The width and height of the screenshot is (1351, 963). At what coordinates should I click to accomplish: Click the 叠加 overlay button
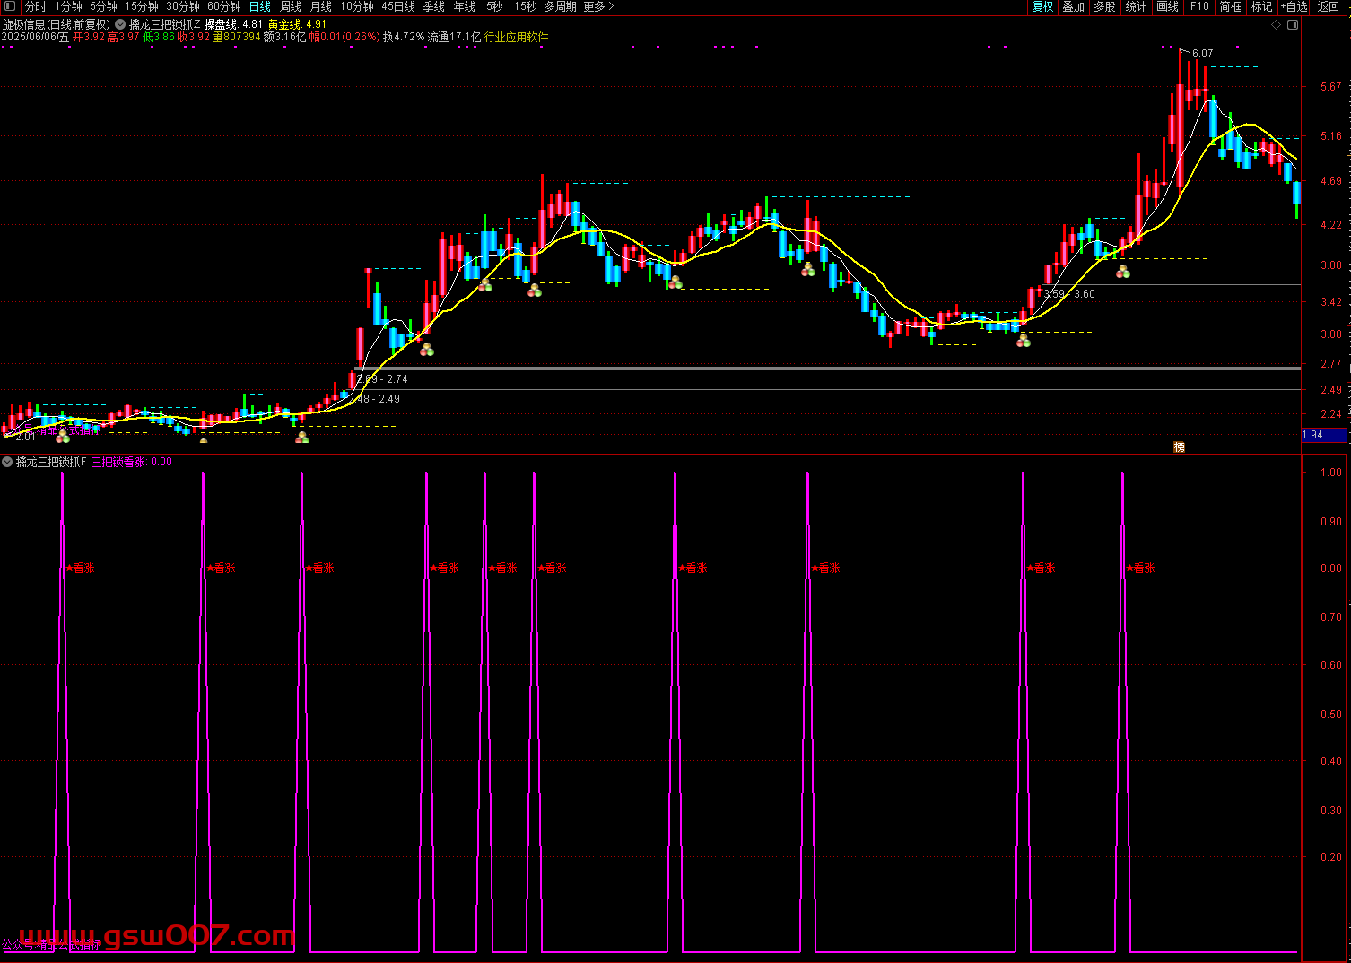tap(1074, 6)
